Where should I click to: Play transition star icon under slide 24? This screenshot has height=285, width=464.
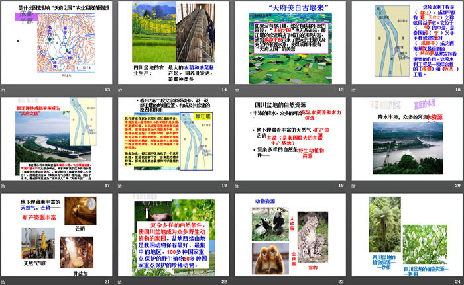[x=353, y=282]
